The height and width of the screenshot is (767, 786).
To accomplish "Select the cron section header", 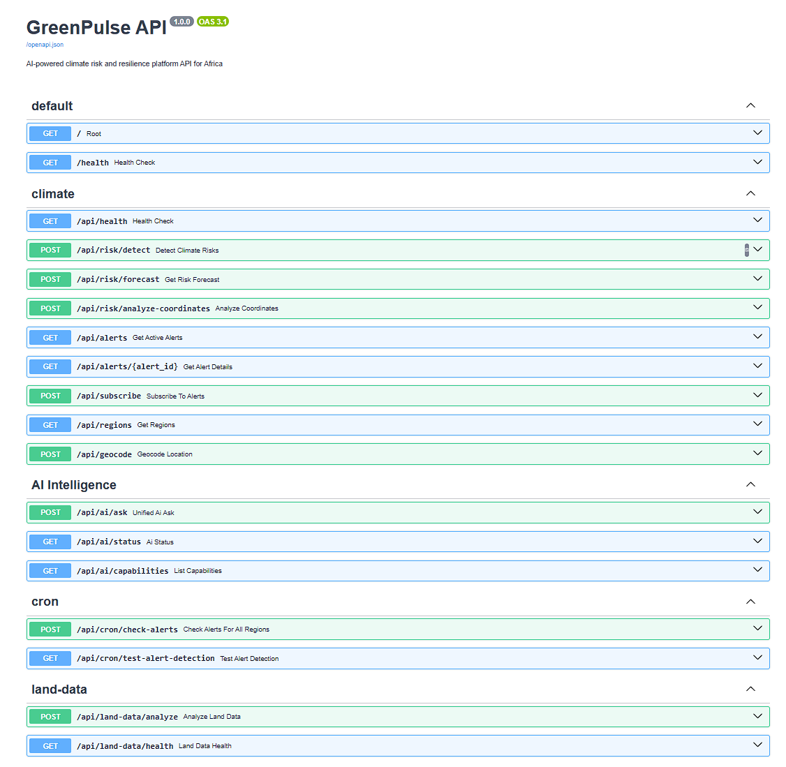I will [x=45, y=601].
